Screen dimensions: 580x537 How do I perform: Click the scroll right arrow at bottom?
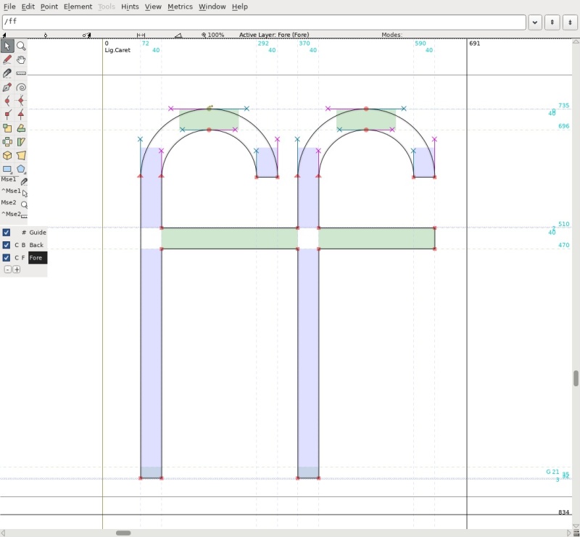(569, 533)
